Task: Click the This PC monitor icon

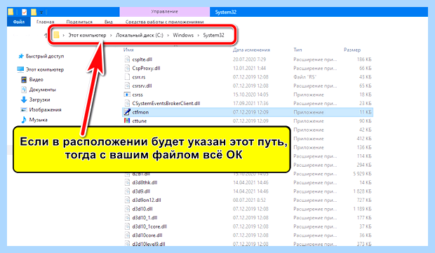Action: pyautogui.click(x=20, y=69)
